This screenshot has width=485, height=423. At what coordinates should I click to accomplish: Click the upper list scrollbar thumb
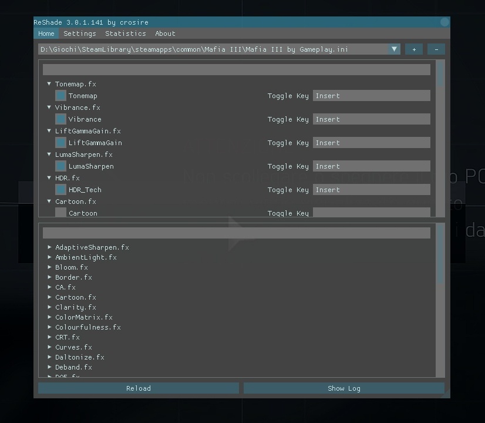click(x=440, y=73)
